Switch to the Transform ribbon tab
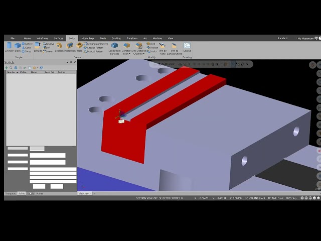 tap(132, 38)
